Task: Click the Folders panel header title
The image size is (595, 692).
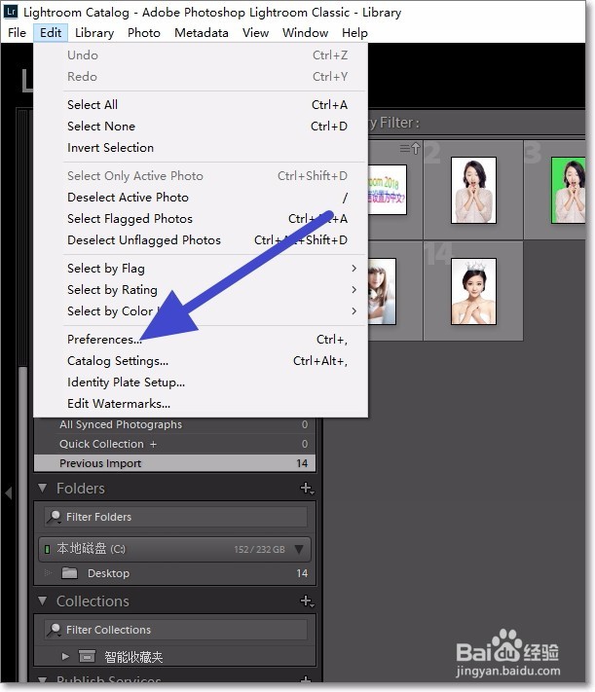Action: pyautogui.click(x=81, y=489)
